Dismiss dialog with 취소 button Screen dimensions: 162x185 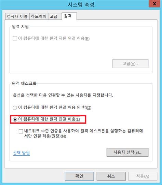111,176
